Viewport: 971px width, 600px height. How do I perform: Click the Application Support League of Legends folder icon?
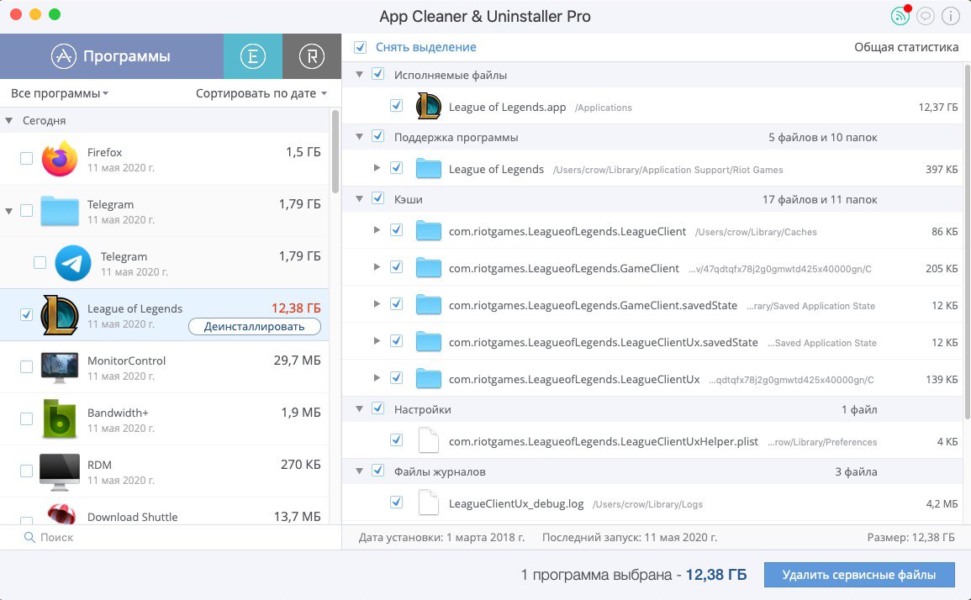[x=428, y=168]
